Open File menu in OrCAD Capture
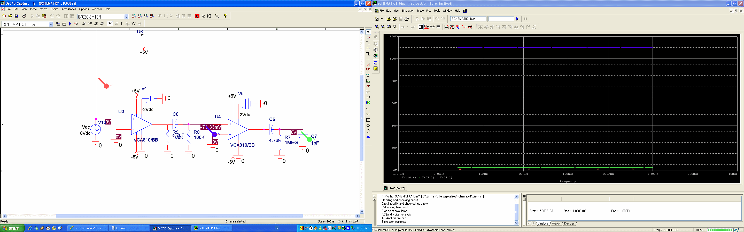The height and width of the screenshot is (232, 744). [9, 9]
